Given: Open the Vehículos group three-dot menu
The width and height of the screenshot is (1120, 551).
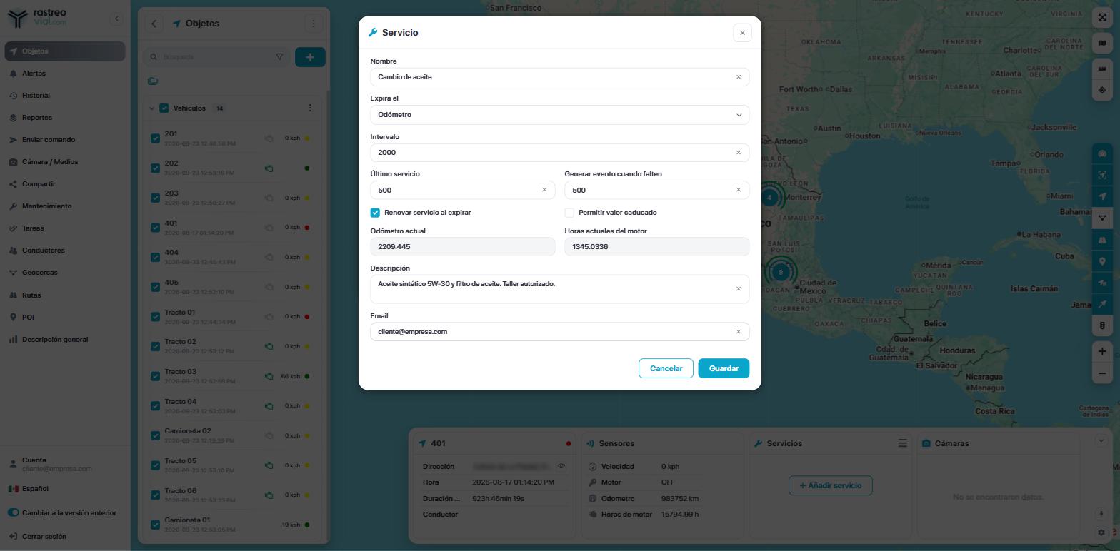Looking at the screenshot, I should [310, 108].
